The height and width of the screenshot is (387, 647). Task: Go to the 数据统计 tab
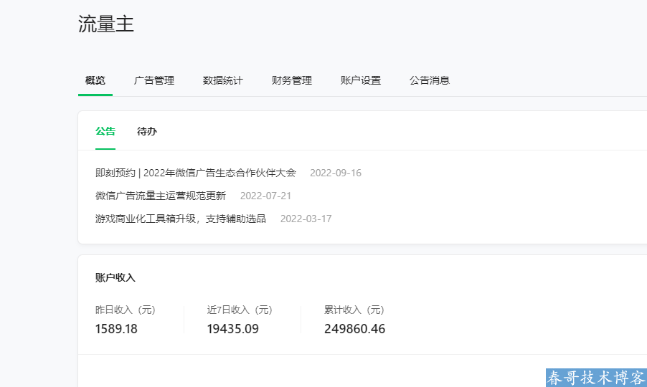223,80
